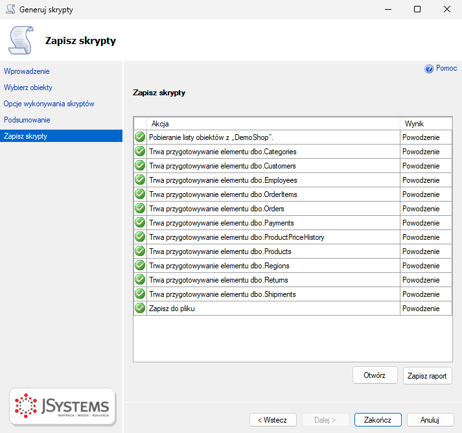Click success checkmark for dbo.OrderItems row
This screenshot has width=462, height=433.
[140, 194]
